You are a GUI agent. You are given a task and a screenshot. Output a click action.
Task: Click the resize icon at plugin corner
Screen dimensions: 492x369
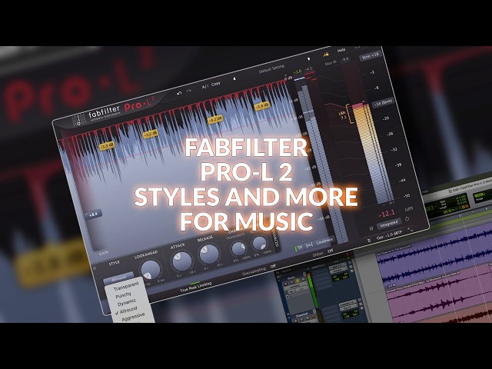pos(411,230)
